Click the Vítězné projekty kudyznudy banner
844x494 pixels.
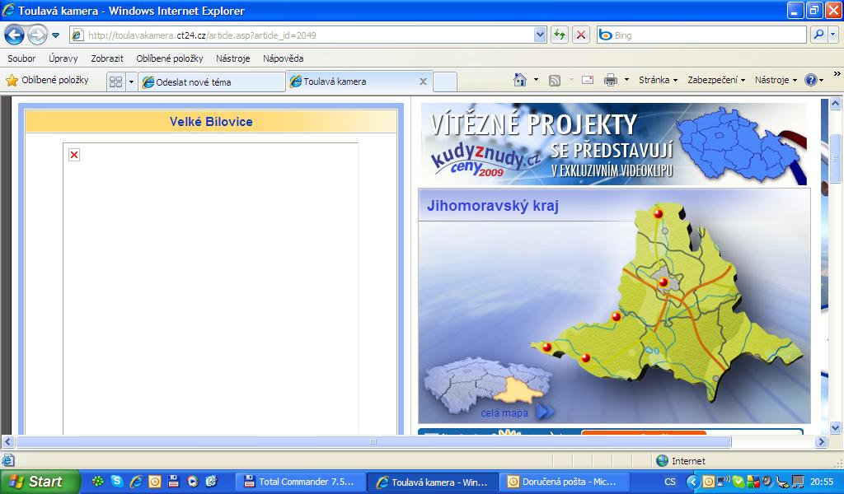[x=613, y=143]
